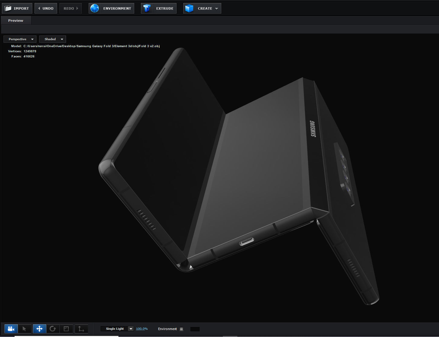Click the Extrude button

click(159, 8)
